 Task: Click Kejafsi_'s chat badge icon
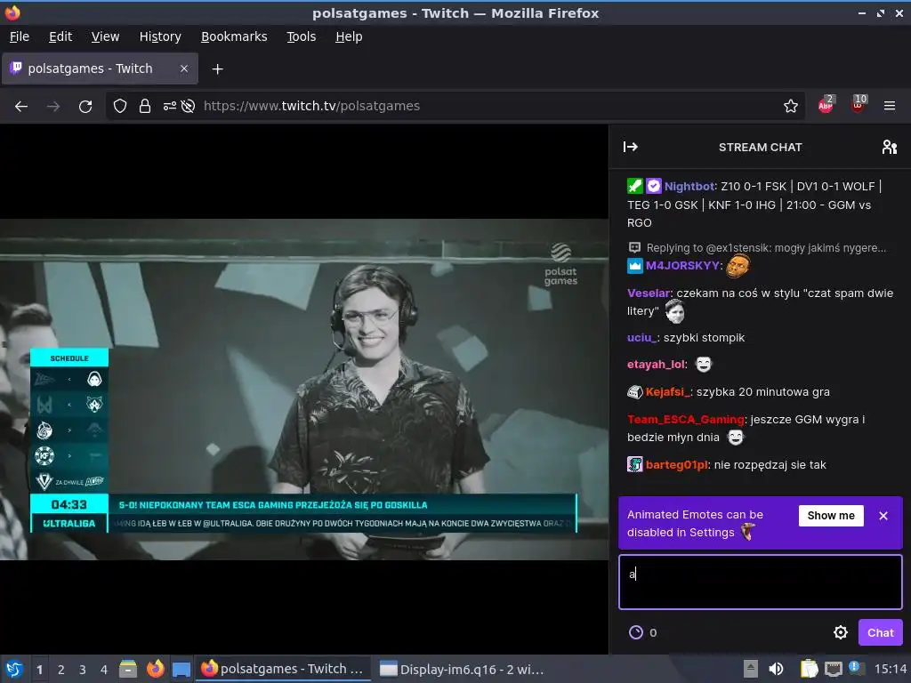point(635,392)
